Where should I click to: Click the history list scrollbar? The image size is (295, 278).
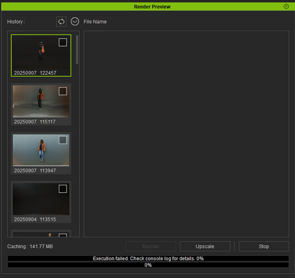(x=77, y=50)
